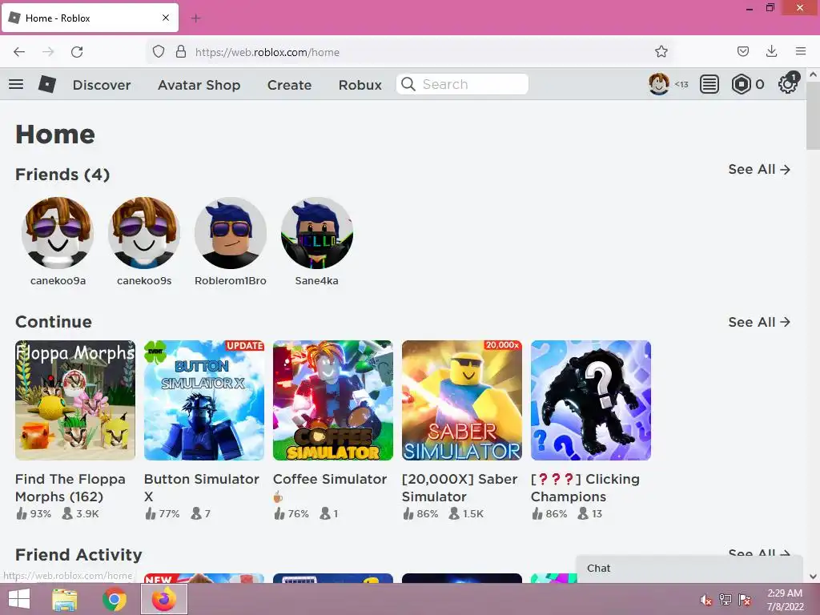Click the Find The Floppa Morphs title
Image resolution: width=820 pixels, height=615 pixels.
[70, 488]
